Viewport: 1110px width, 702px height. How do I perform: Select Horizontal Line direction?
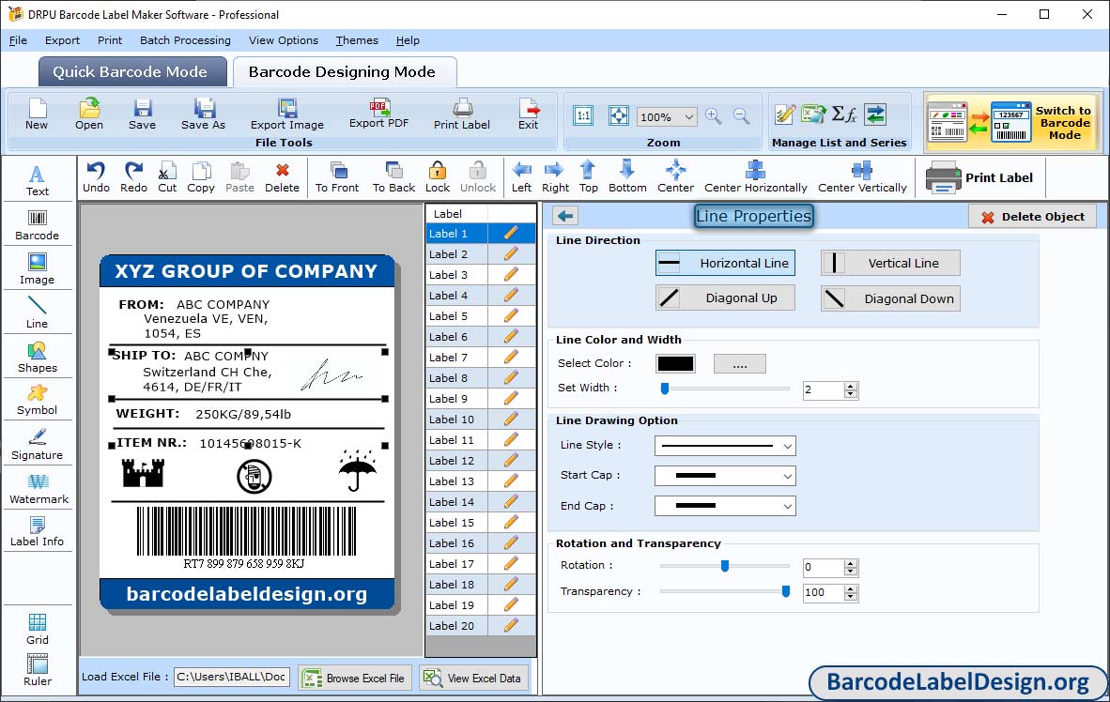[726, 263]
